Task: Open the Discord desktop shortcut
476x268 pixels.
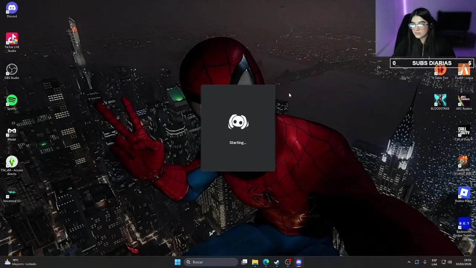Action: click(12, 10)
